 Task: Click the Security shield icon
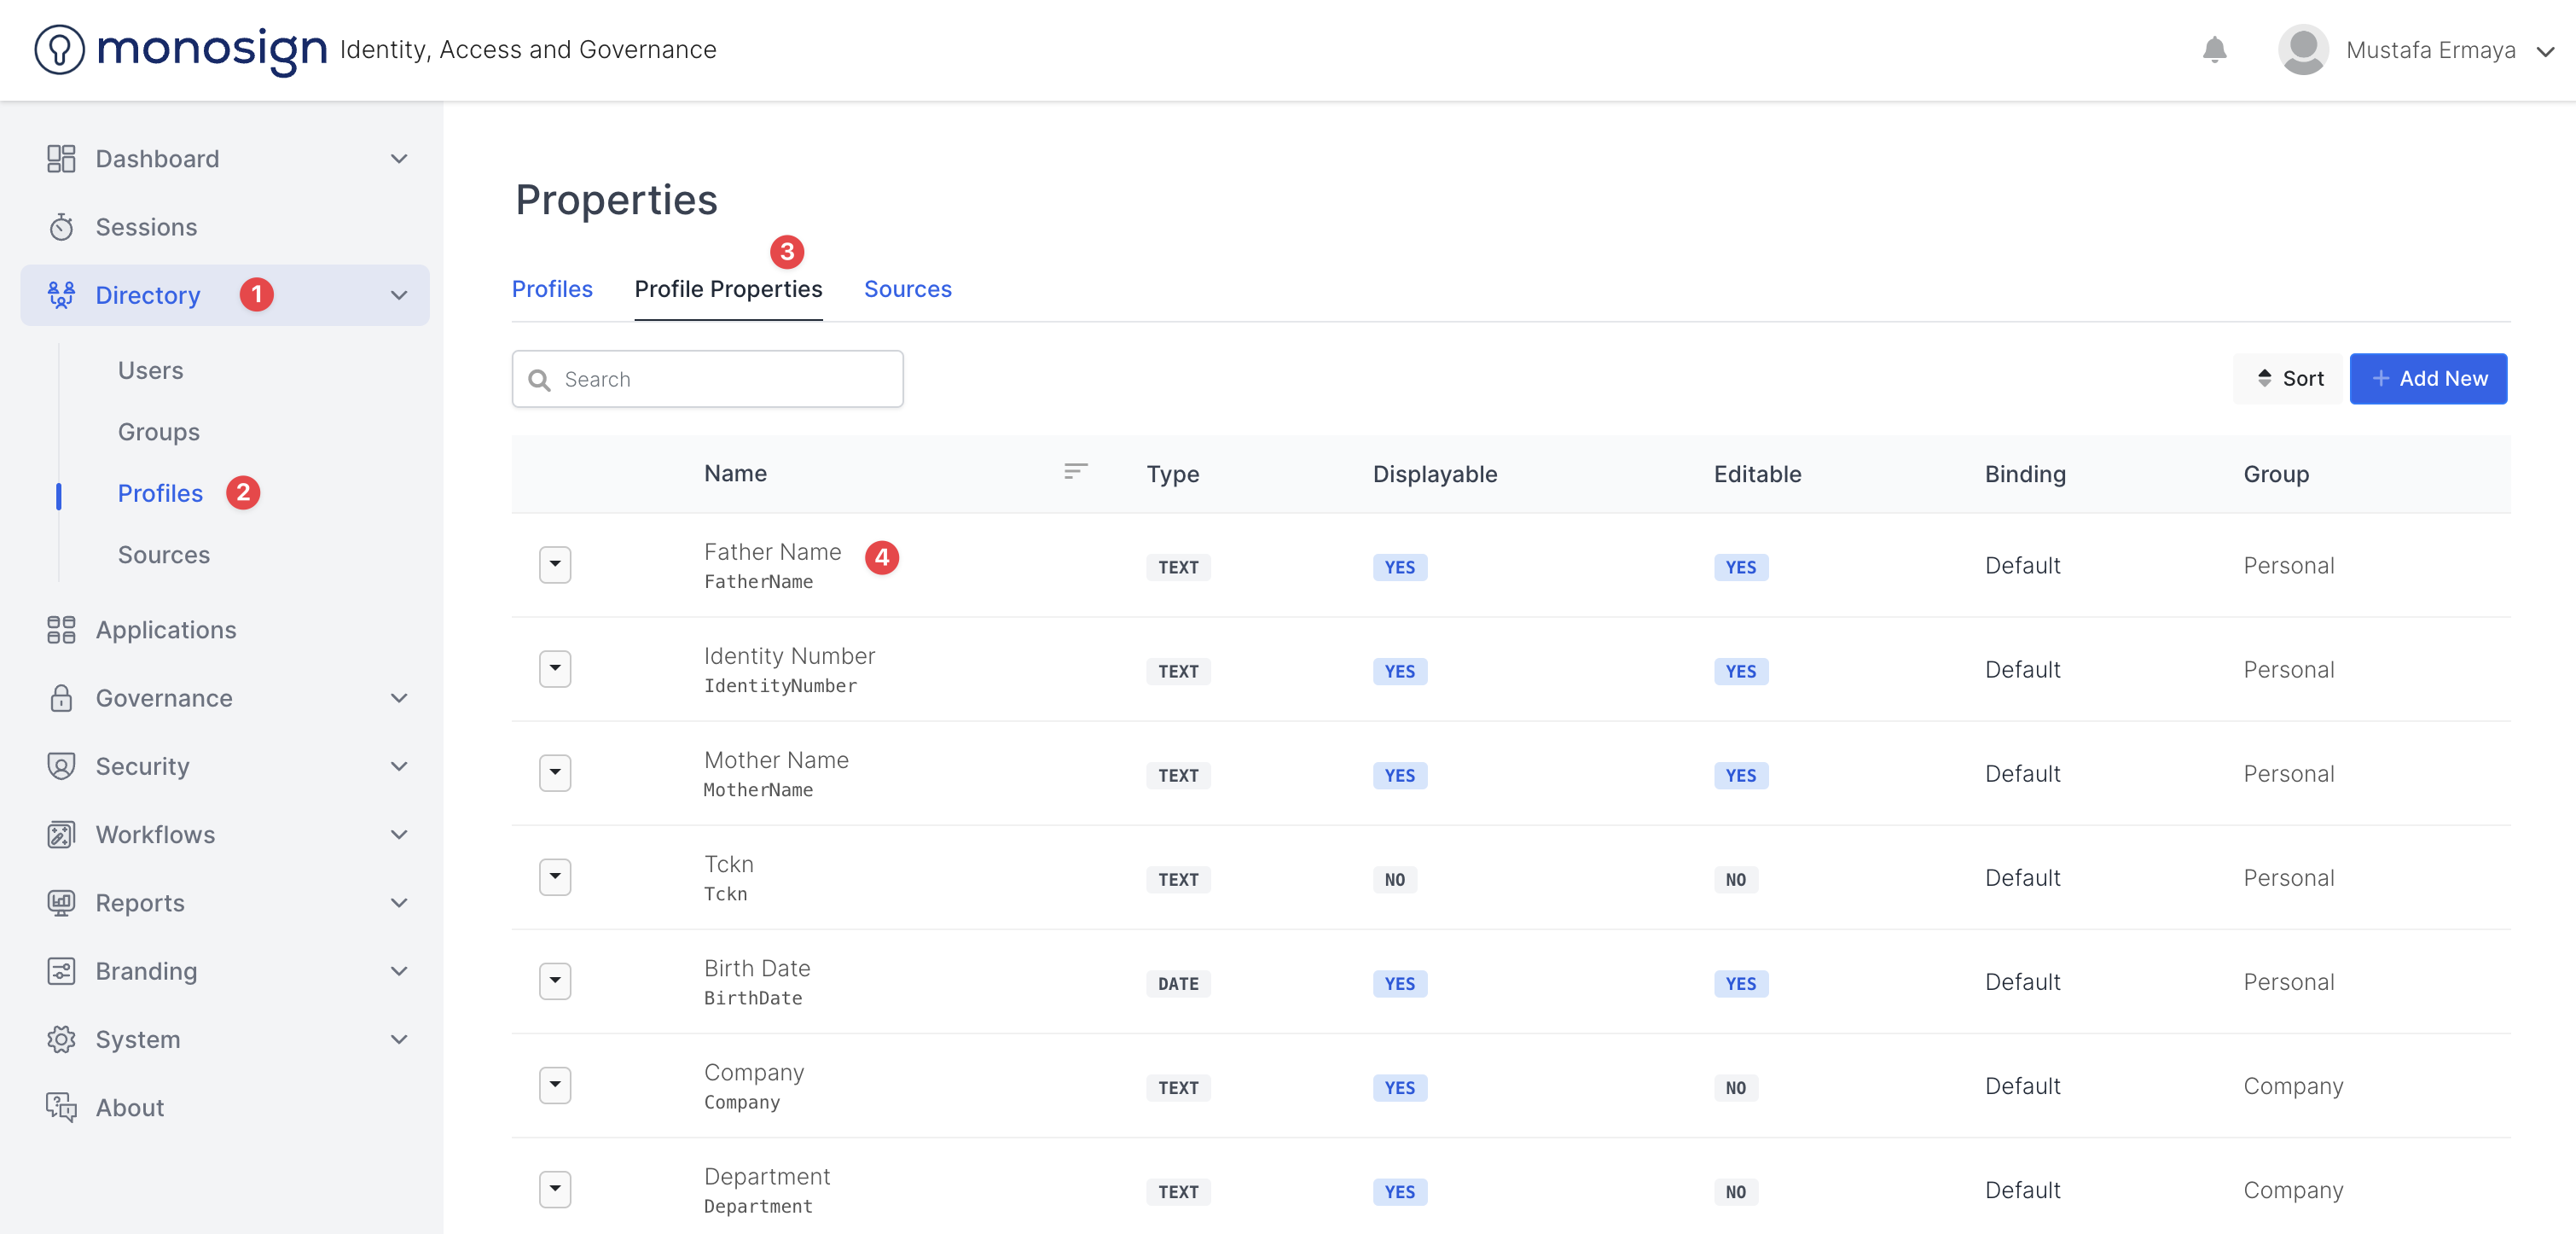(61, 765)
